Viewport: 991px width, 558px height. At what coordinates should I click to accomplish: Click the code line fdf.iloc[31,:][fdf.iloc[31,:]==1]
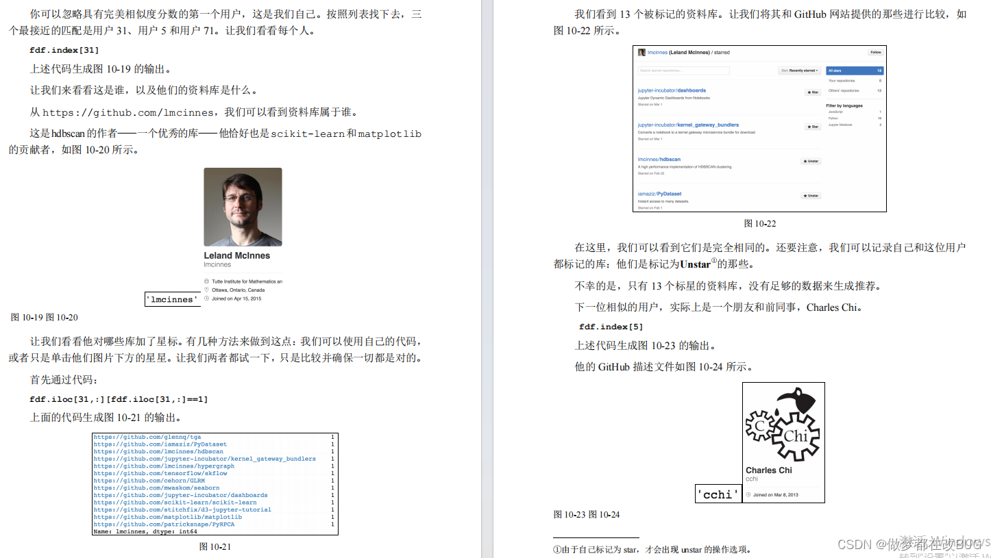(119, 398)
